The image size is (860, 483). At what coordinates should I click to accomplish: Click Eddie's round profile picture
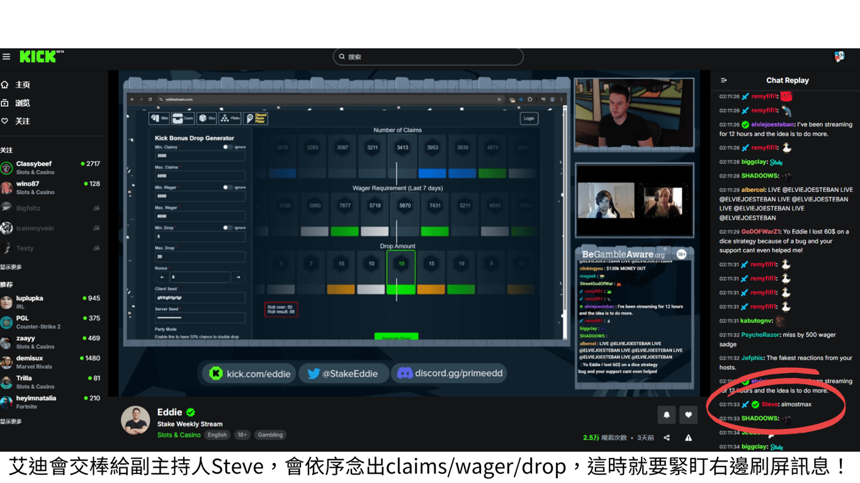tap(135, 421)
